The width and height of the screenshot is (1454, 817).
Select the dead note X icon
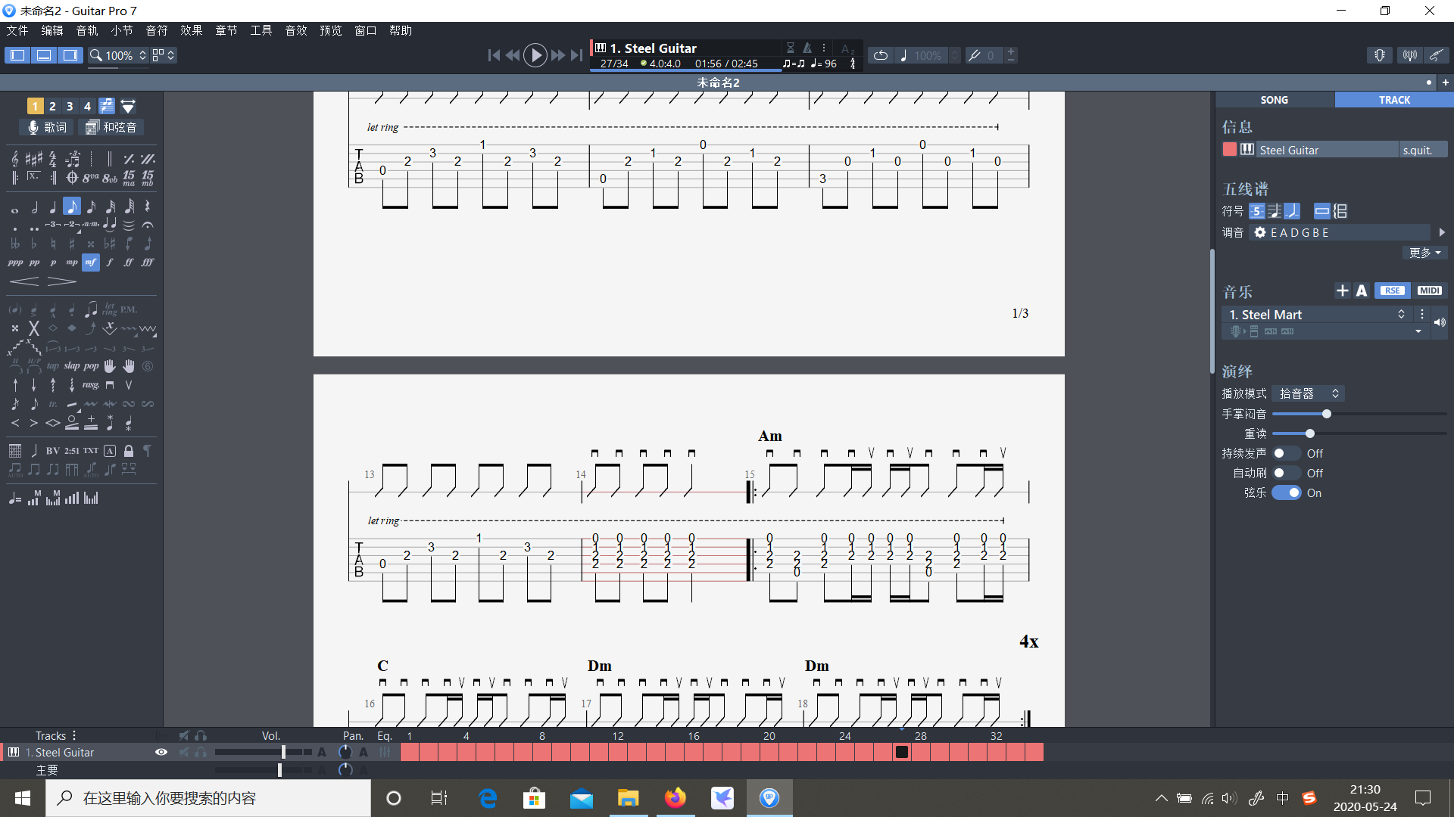(x=34, y=328)
